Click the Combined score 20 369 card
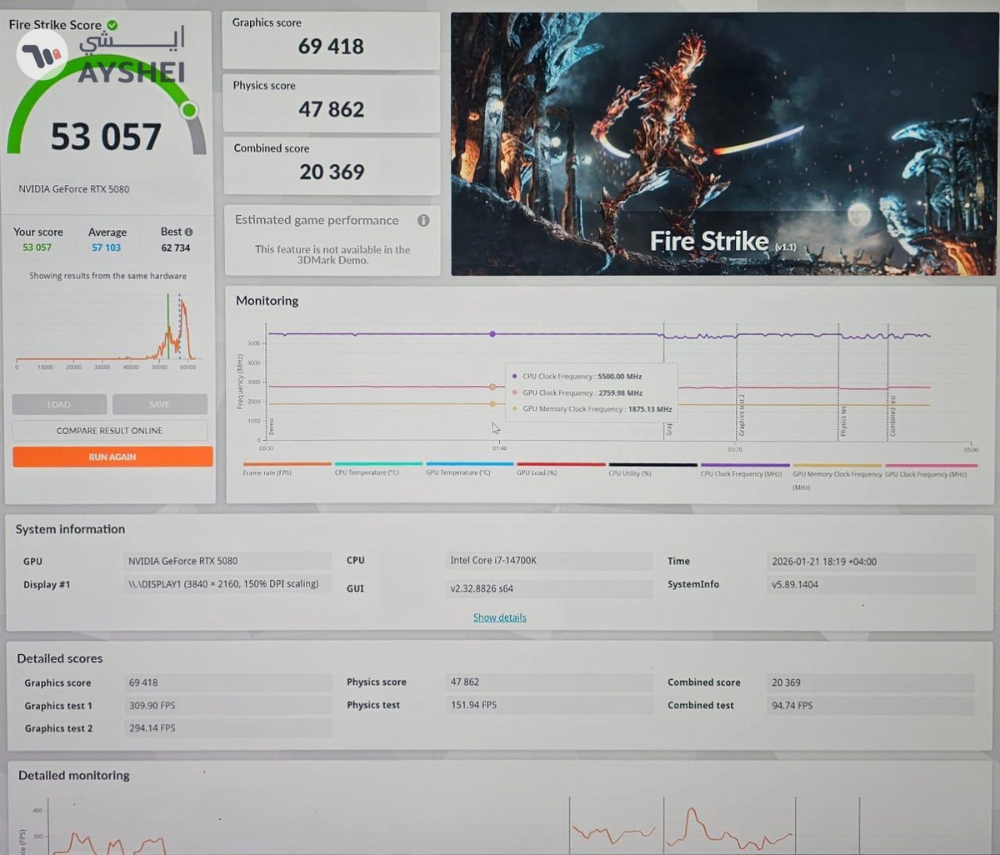1000x855 pixels. click(332, 166)
